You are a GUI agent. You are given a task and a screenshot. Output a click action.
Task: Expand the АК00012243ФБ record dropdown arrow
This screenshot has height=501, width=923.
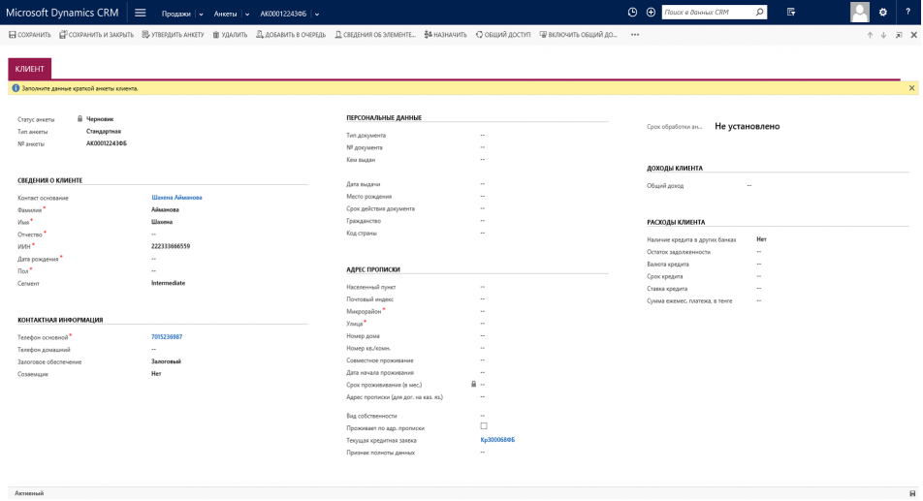click(x=317, y=15)
